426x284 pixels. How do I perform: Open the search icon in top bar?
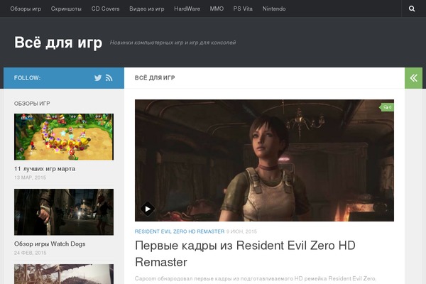412,9
